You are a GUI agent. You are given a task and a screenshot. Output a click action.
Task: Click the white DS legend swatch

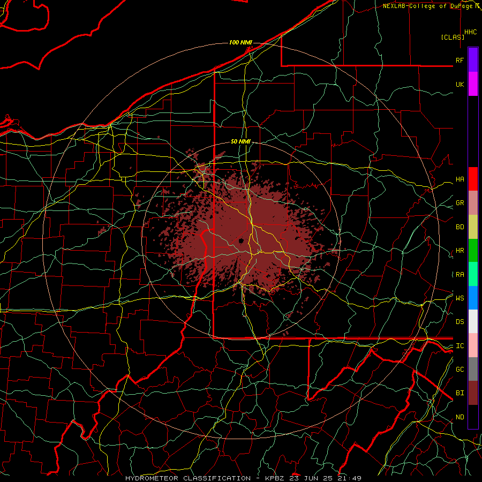tap(473, 321)
